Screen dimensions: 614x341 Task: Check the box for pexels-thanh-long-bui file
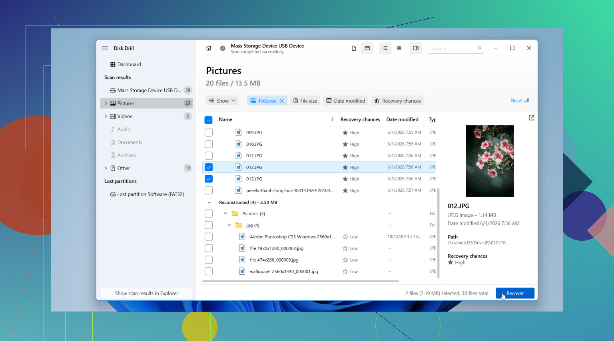pyautogui.click(x=209, y=190)
